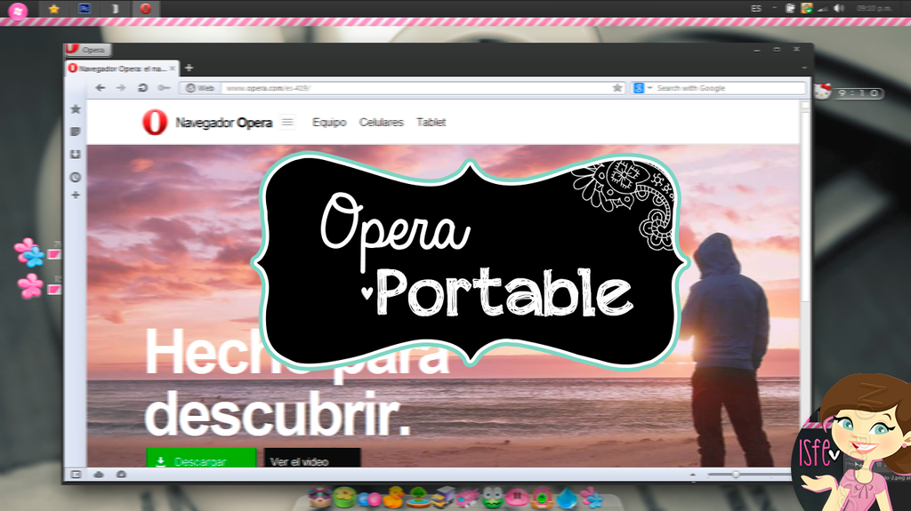Add a panel with sidebar plus
The height and width of the screenshot is (511, 911).
(76, 196)
